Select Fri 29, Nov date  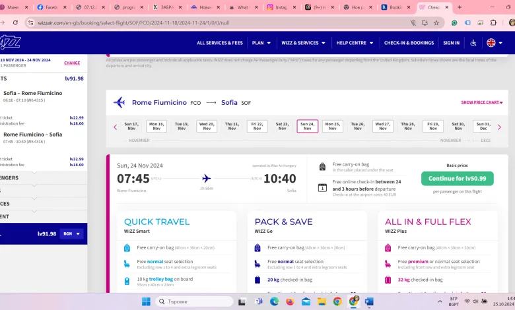433,126
